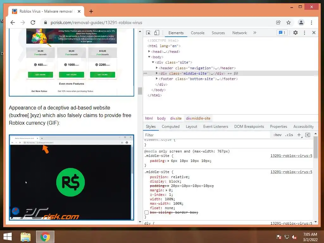The width and height of the screenshot is (324, 243).
Task: Open the Chrome profile avatar
Action: tap(301, 22)
